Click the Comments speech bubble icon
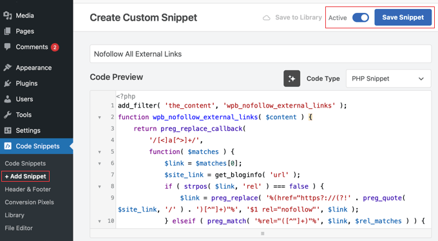Viewport: 438px width, 241px height. pyautogui.click(x=8, y=46)
